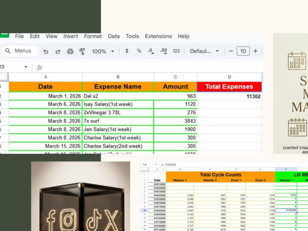308x231 pixels.
Task: Open the Extensions menu
Action: [158, 36]
